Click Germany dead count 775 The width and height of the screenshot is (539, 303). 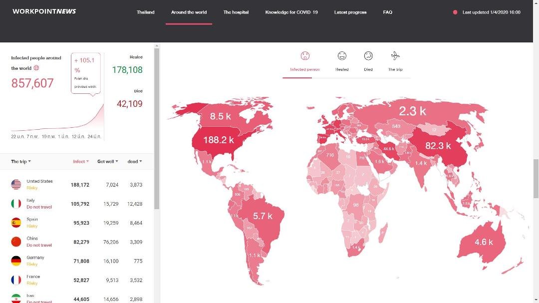point(138,261)
